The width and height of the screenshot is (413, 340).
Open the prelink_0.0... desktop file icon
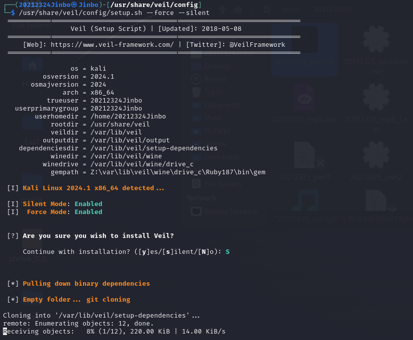click(32, 239)
